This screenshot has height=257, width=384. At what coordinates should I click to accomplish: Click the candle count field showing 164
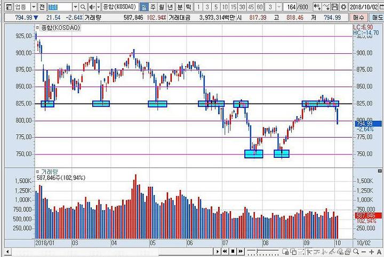point(290,7)
